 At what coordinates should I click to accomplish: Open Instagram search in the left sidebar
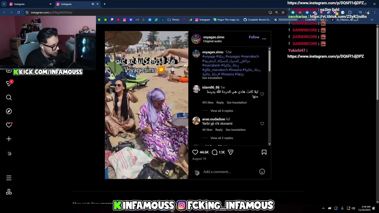click(x=9, y=98)
